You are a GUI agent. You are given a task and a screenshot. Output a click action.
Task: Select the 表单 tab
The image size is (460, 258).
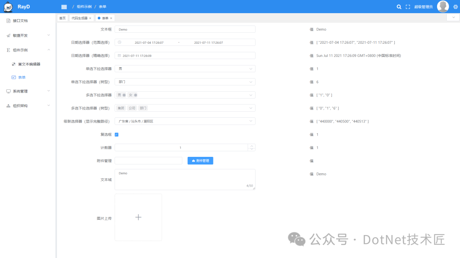click(x=105, y=18)
